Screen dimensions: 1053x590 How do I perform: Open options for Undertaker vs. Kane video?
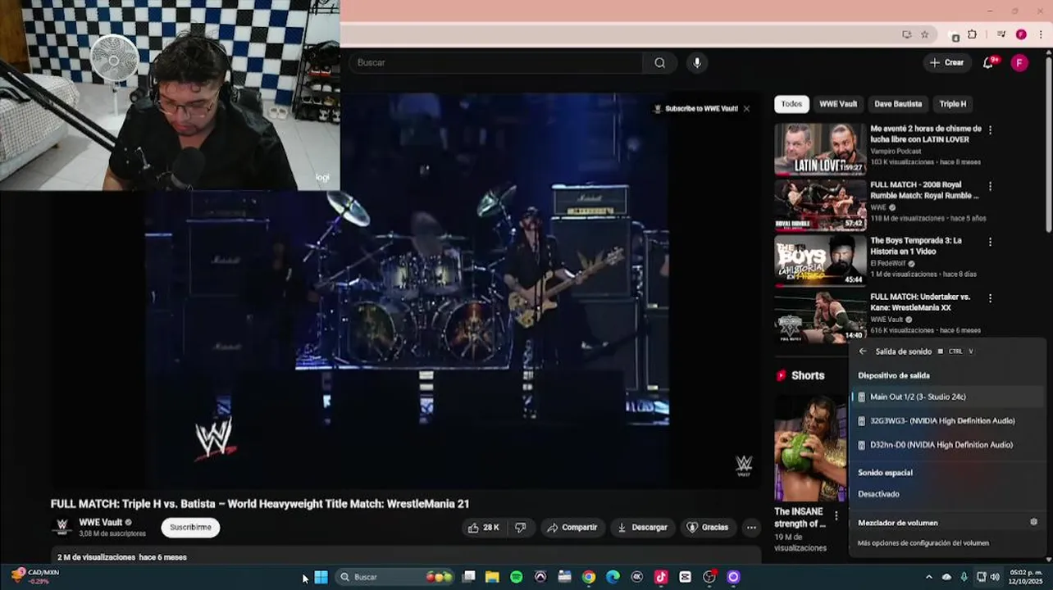click(990, 298)
